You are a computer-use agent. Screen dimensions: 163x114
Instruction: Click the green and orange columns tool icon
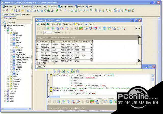pos(109,28)
